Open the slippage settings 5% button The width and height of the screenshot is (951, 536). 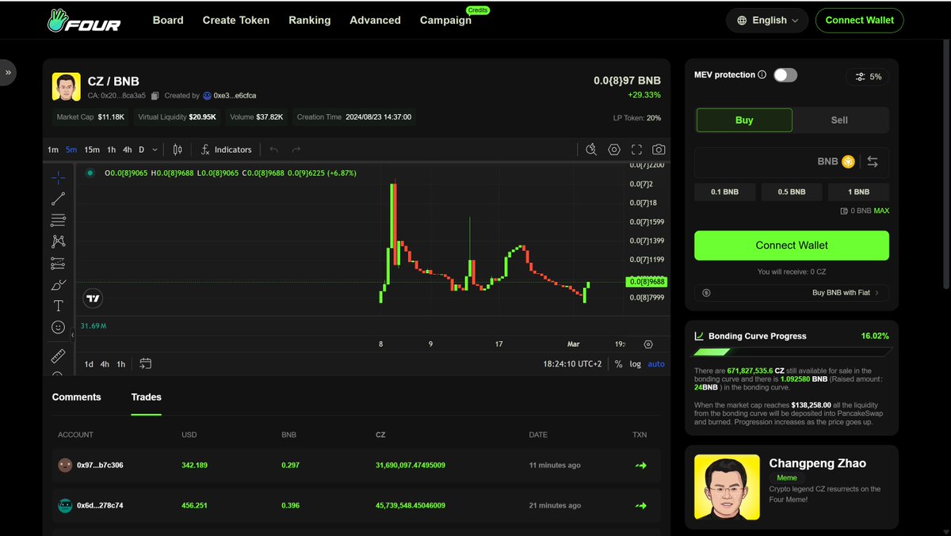867,77
